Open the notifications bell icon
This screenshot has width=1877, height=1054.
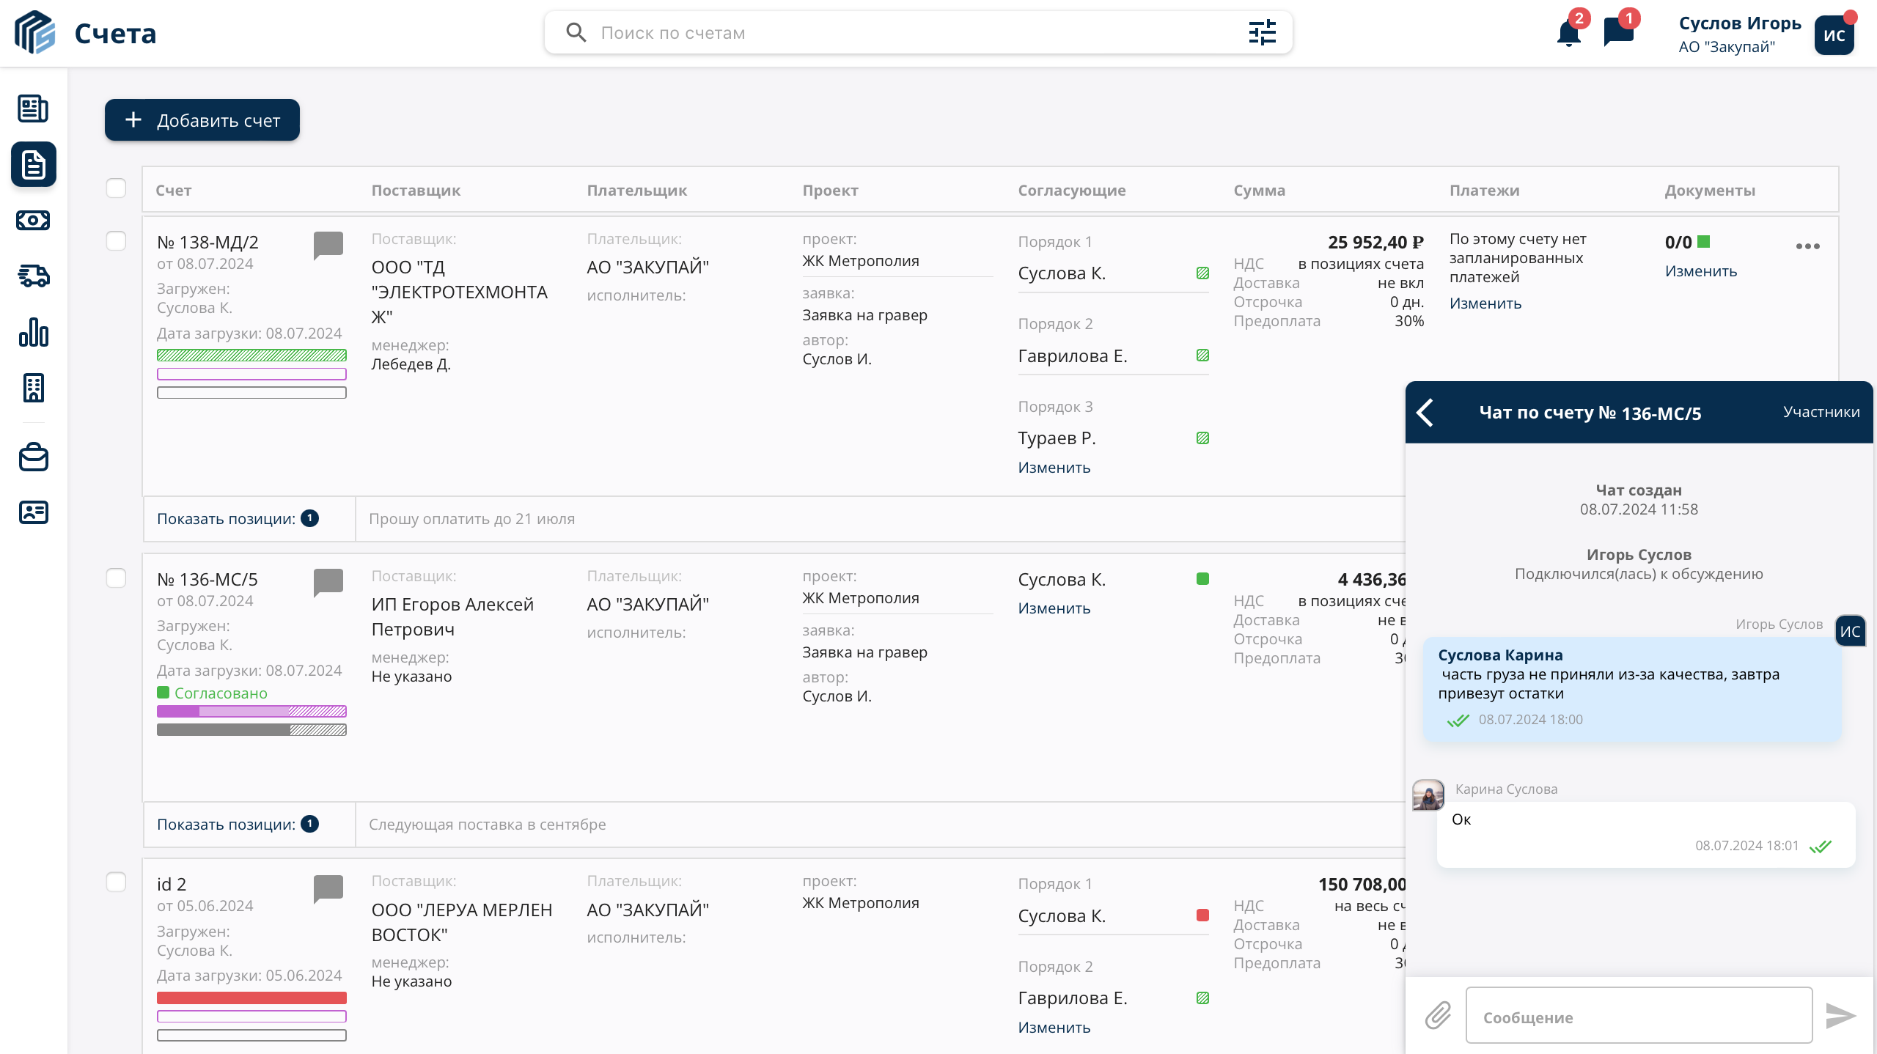(1568, 34)
